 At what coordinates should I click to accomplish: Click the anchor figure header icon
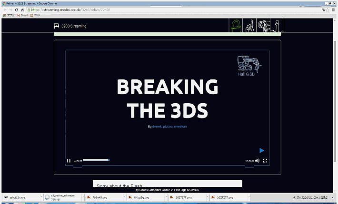(x=277, y=25)
